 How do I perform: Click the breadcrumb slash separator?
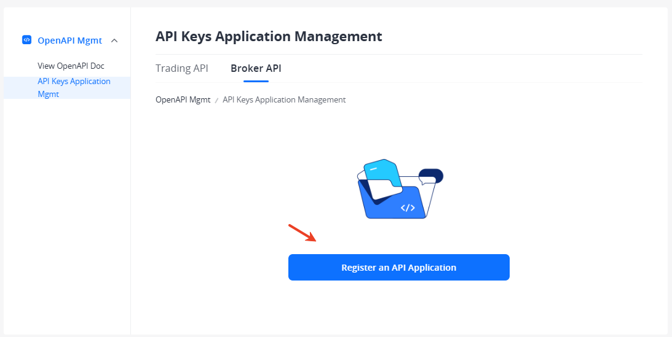tap(216, 100)
